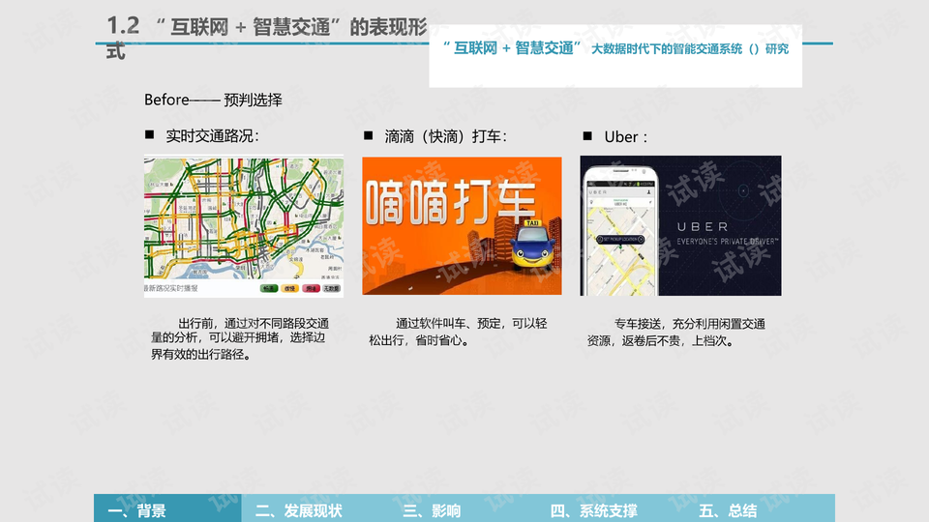The width and height of the screenshot is (929, 522).
Task: Click the yellow TAXI roof sign
Action: pos(531,223)
